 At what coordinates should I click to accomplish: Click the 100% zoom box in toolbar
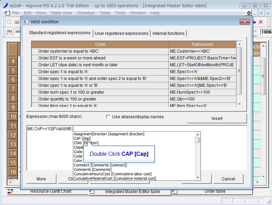pos(266,32)
